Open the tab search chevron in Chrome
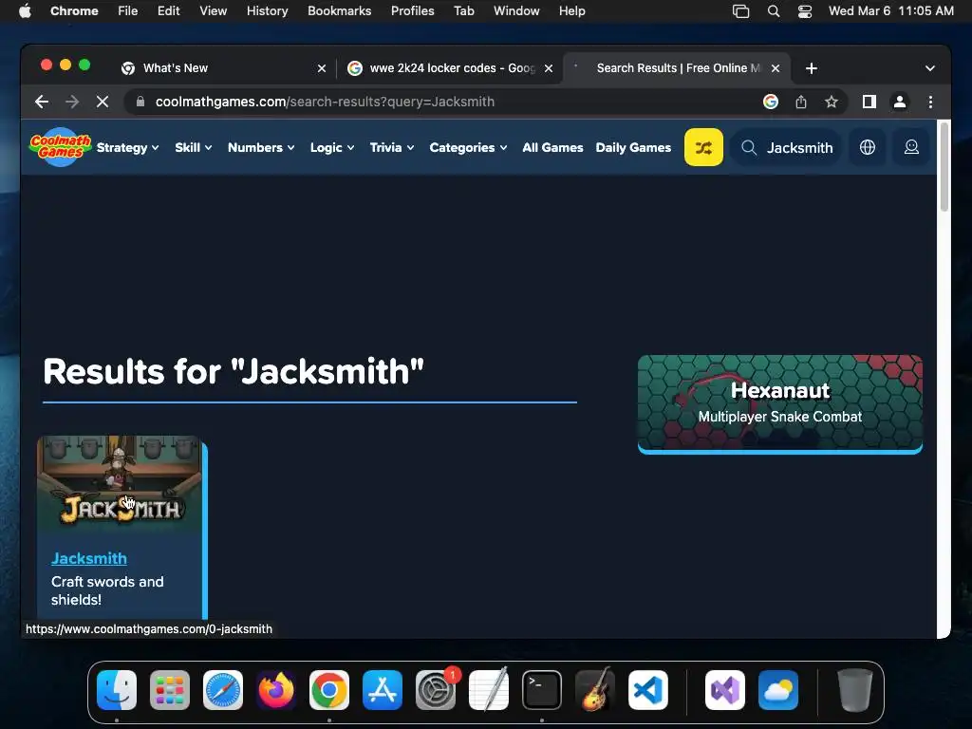Image resolution: width=972 pixels, height=729 pixels. pos(930,68)
